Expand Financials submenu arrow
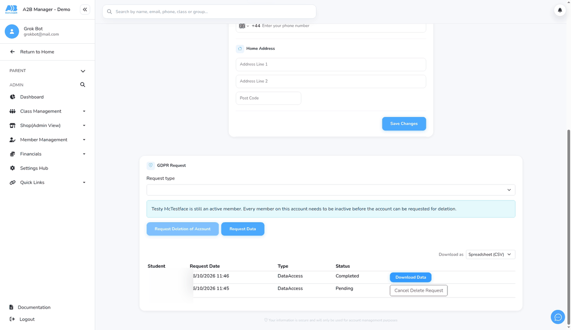Viewport: 571px width, 330px height. tap(84, 154)
